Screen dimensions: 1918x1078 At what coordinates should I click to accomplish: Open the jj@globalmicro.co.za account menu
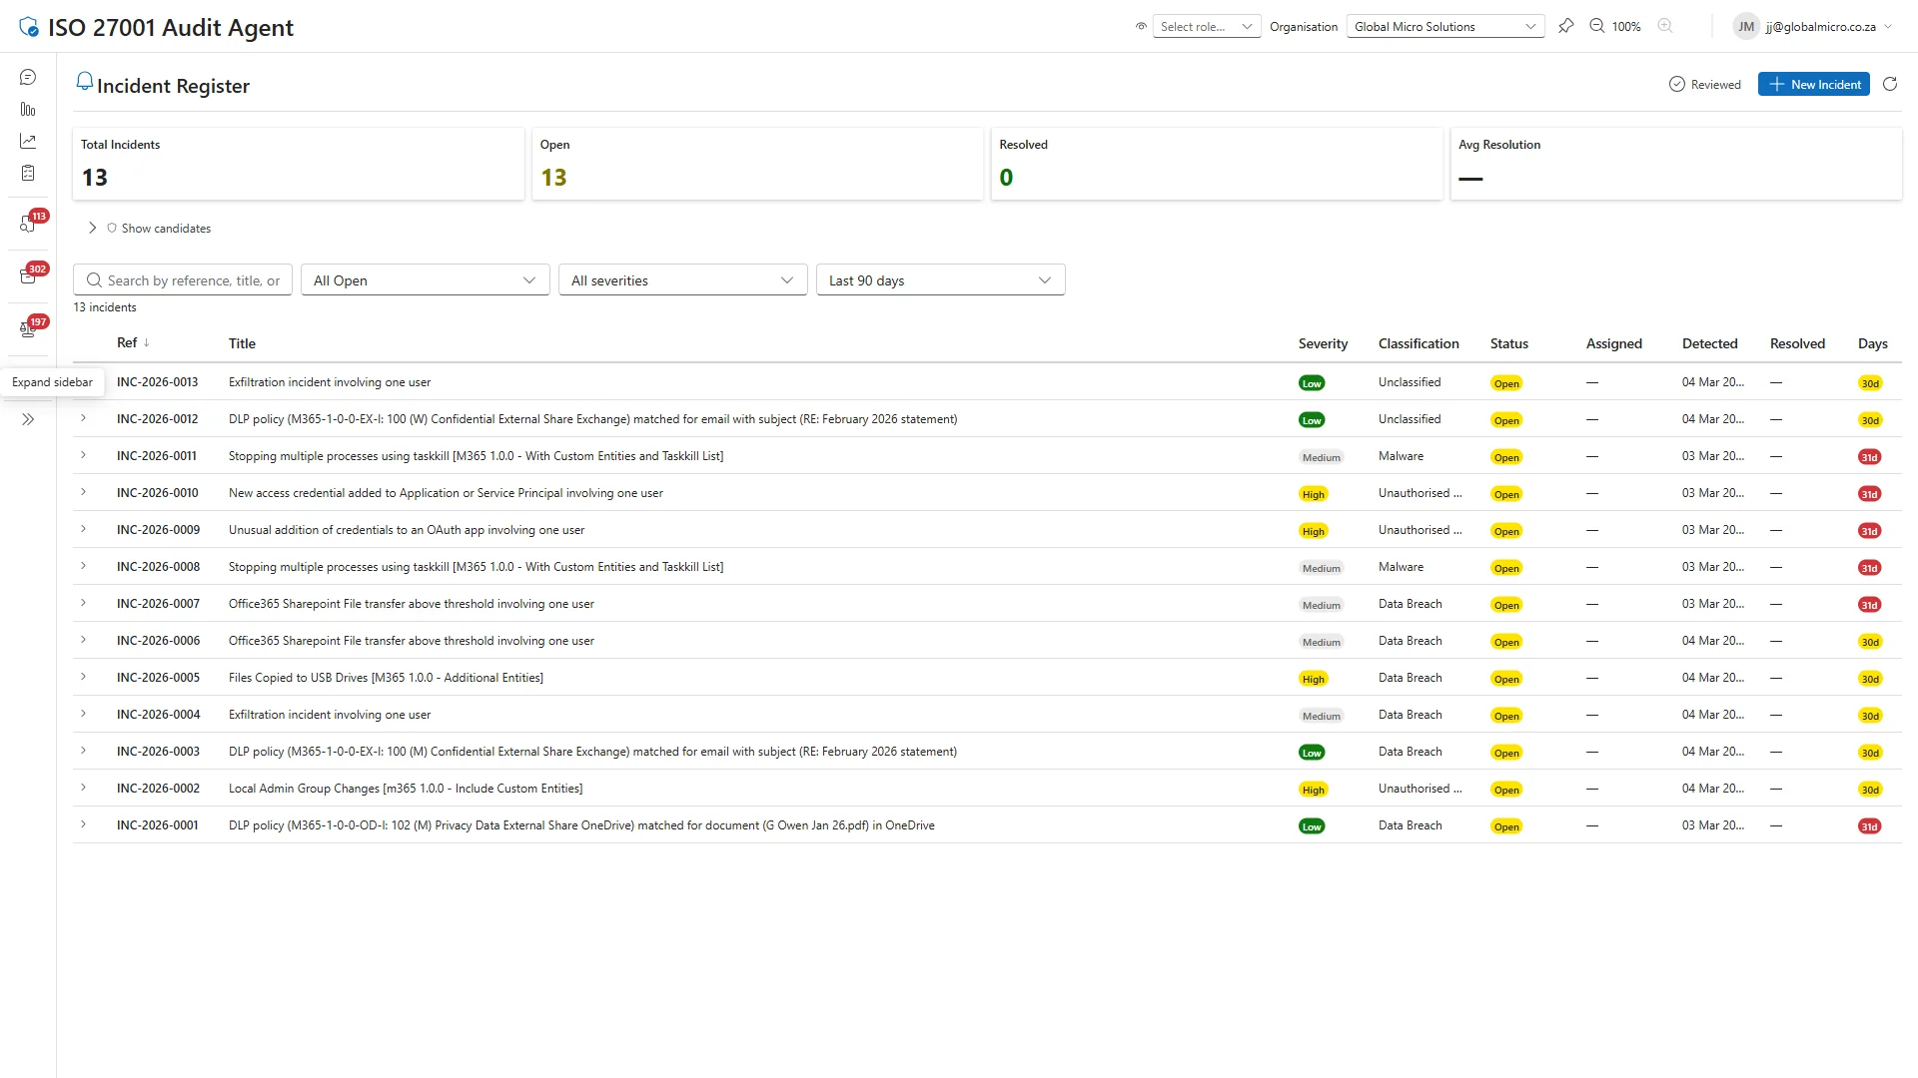(1813, 27)
